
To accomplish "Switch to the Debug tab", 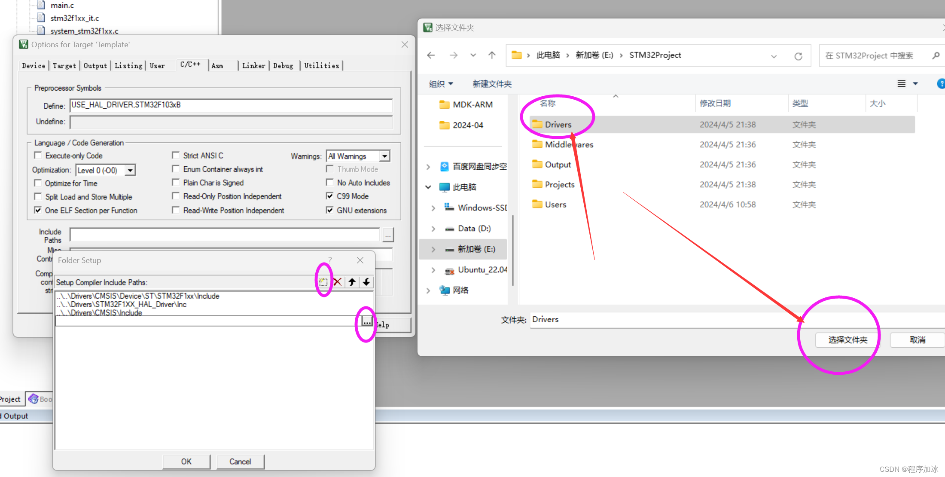I will 283,66.
